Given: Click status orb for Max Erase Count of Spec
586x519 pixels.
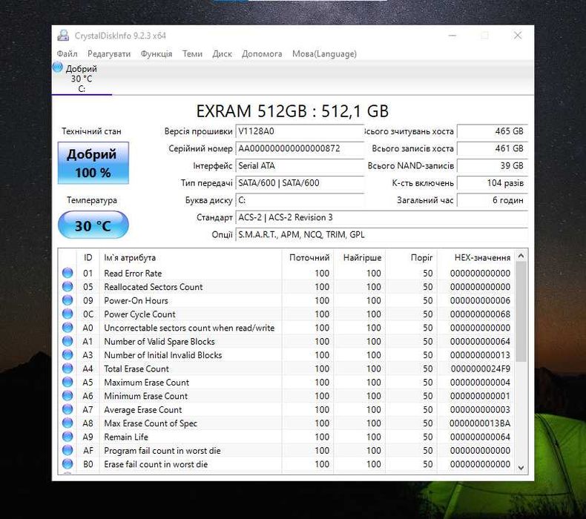Looking at the screenshot, I should click(x=68, y=423).
